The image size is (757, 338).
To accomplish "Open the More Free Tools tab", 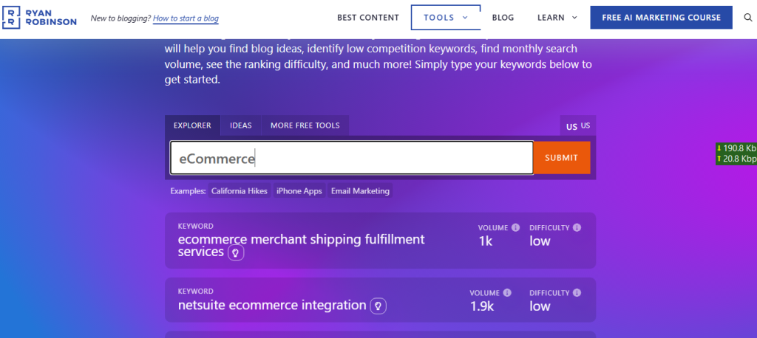I will point(305,125).
